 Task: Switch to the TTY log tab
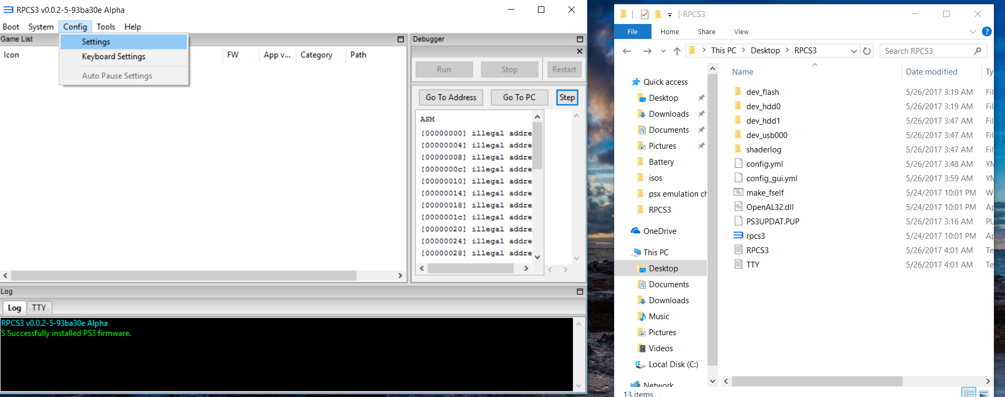tap(39, 307)
